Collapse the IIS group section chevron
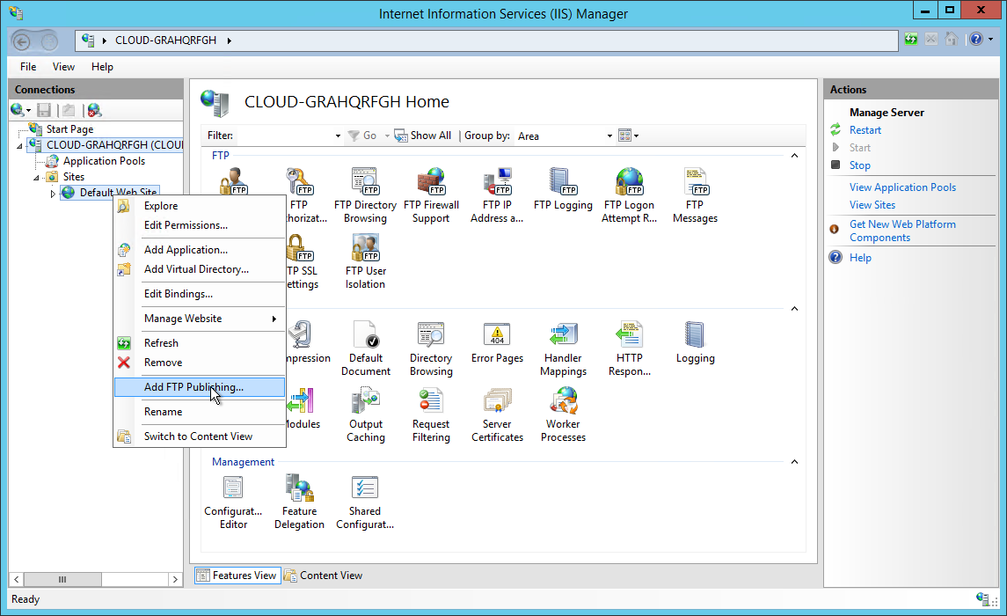 click(794, 309)
